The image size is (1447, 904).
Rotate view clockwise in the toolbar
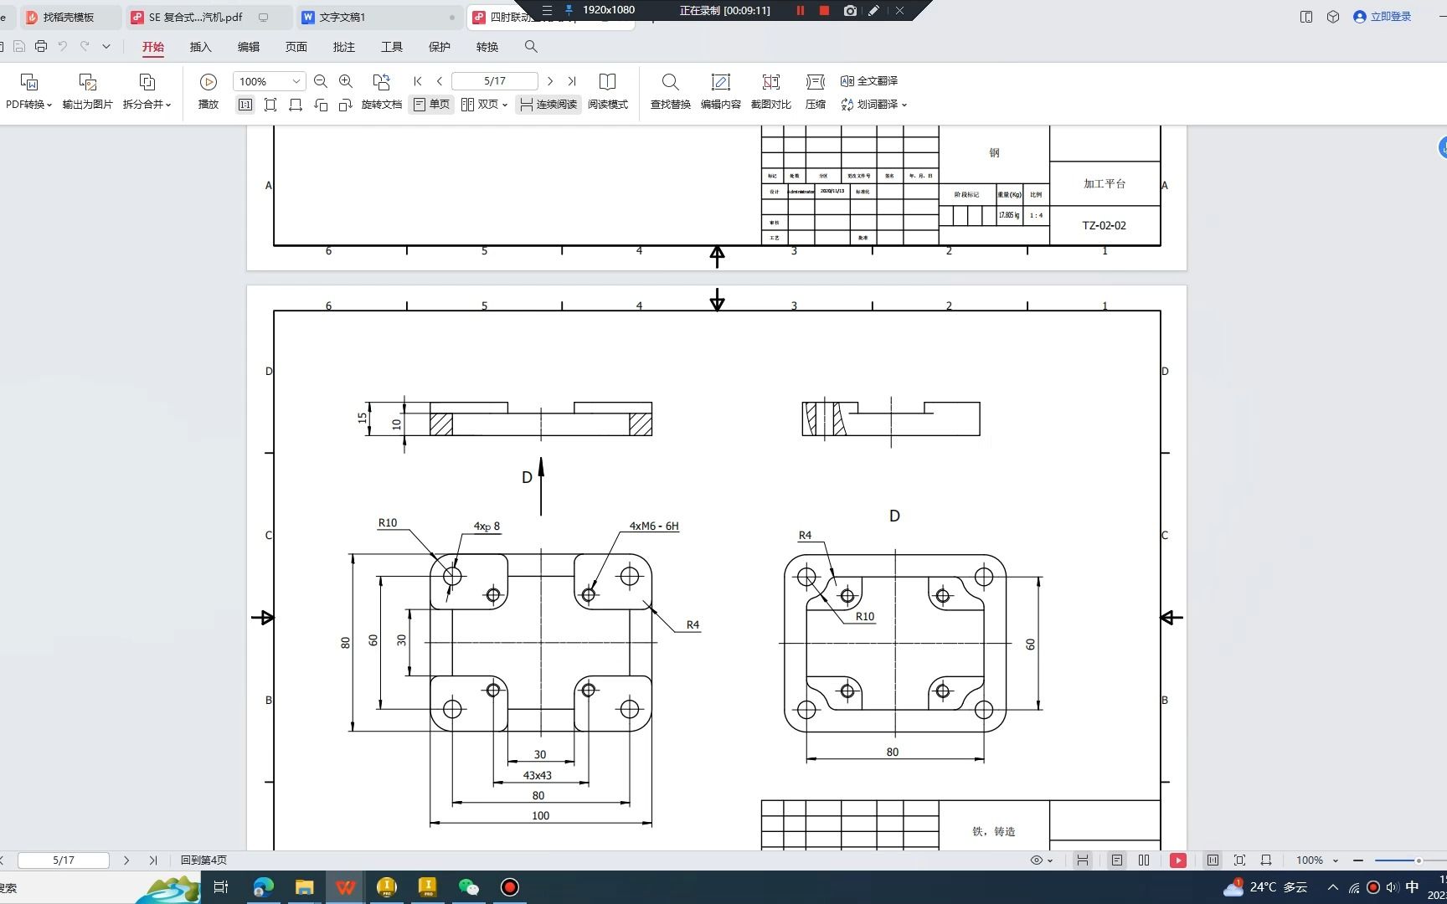[x=346, y=105]
